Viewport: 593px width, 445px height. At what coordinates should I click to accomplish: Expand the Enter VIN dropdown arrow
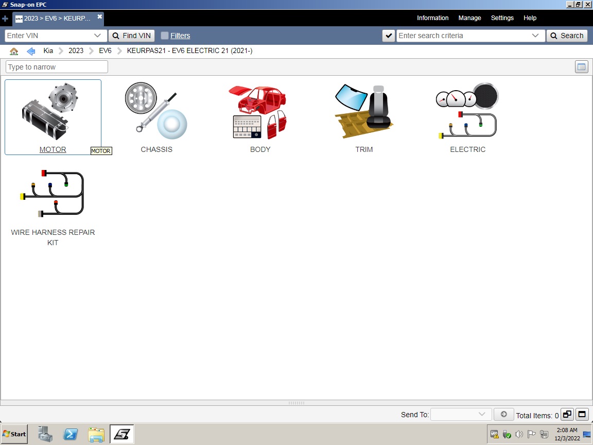(98, 36)
